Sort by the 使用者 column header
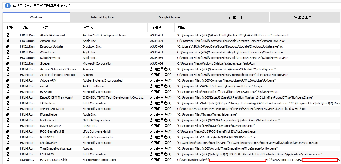 click(156, 27)
